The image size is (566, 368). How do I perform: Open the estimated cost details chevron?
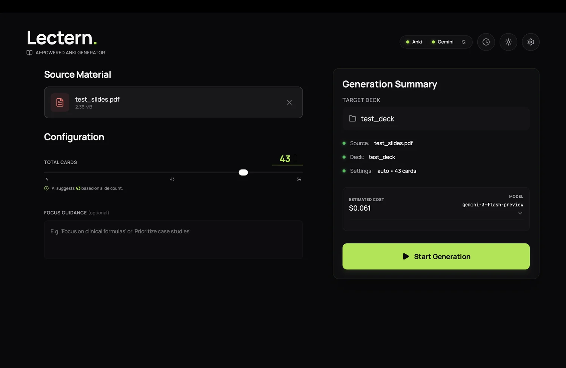pos(520,213)
